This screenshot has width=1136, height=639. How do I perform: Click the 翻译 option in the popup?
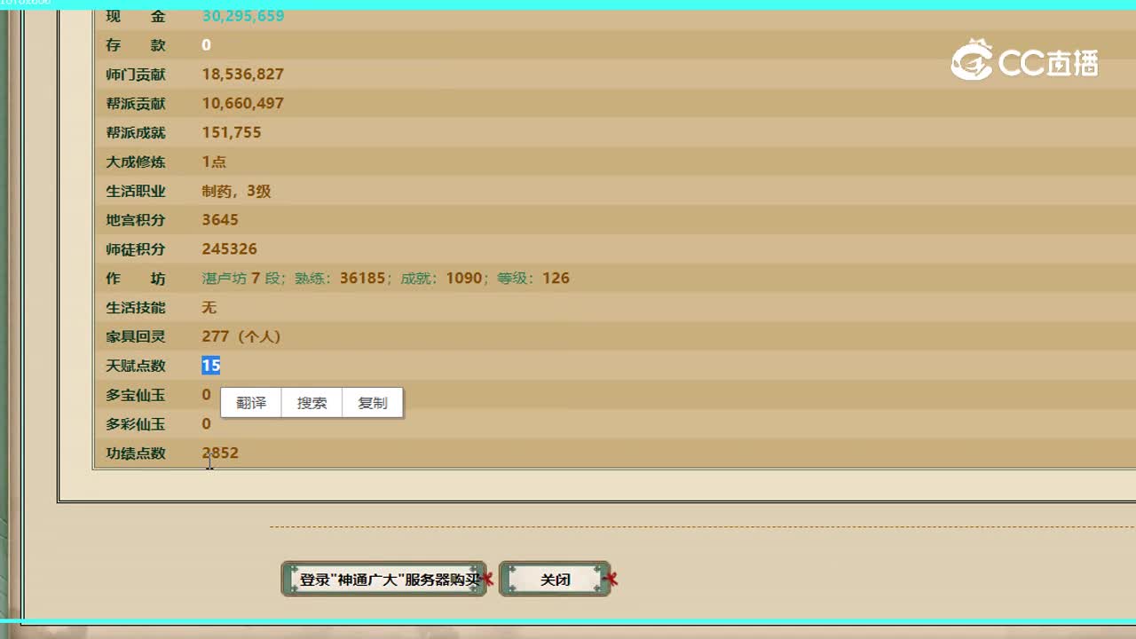coord(251,403)
